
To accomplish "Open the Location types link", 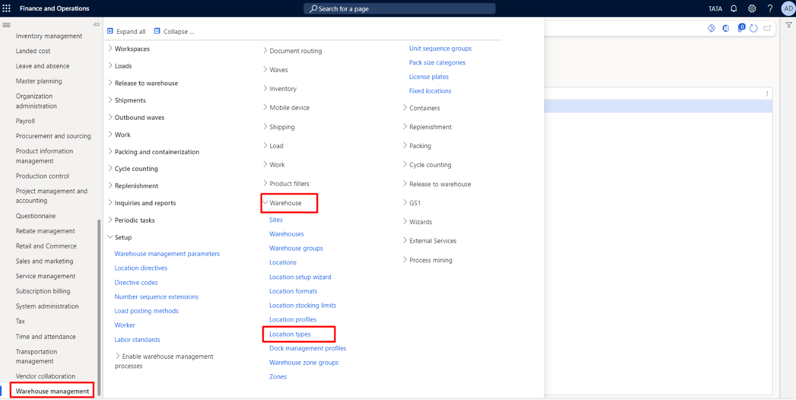I will [x=290, y=334].
